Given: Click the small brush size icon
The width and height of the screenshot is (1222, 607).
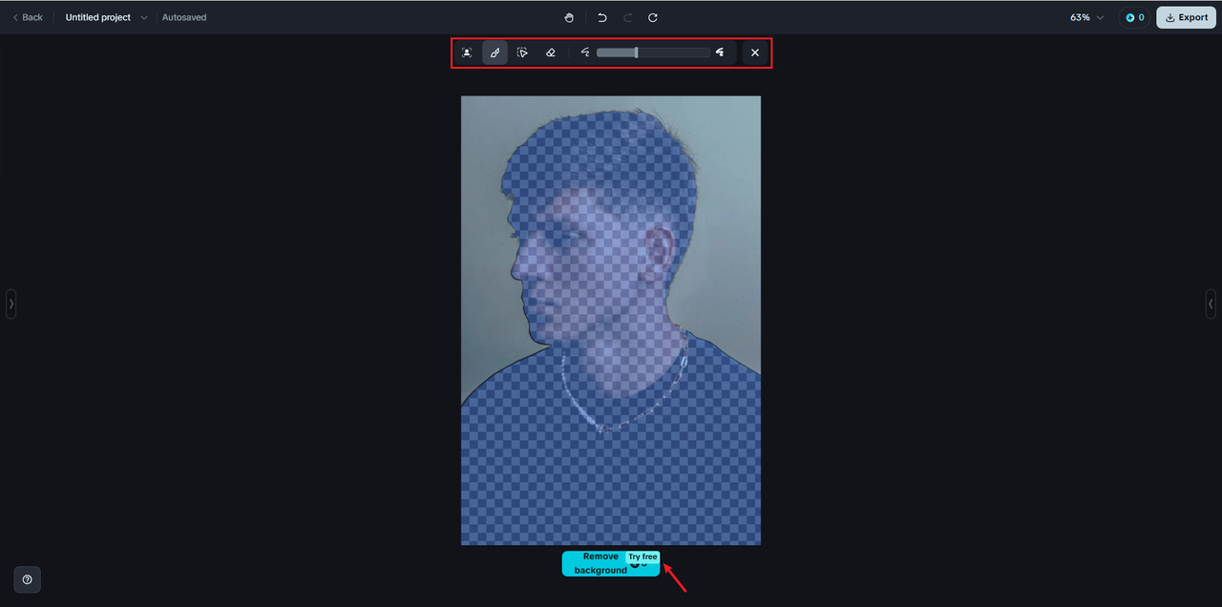Looking at the screenshot, I should point(585,52).
